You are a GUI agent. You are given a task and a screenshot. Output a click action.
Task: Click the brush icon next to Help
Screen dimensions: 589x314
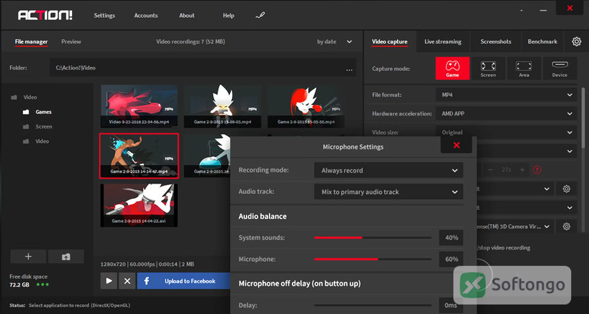pyautogui.click(x=260, y=15)
